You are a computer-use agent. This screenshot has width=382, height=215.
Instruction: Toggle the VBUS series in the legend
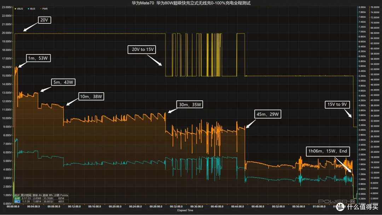19,9
